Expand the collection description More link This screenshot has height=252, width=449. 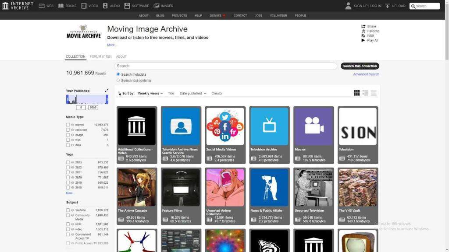pyautogui.click(x=111, y=45)
